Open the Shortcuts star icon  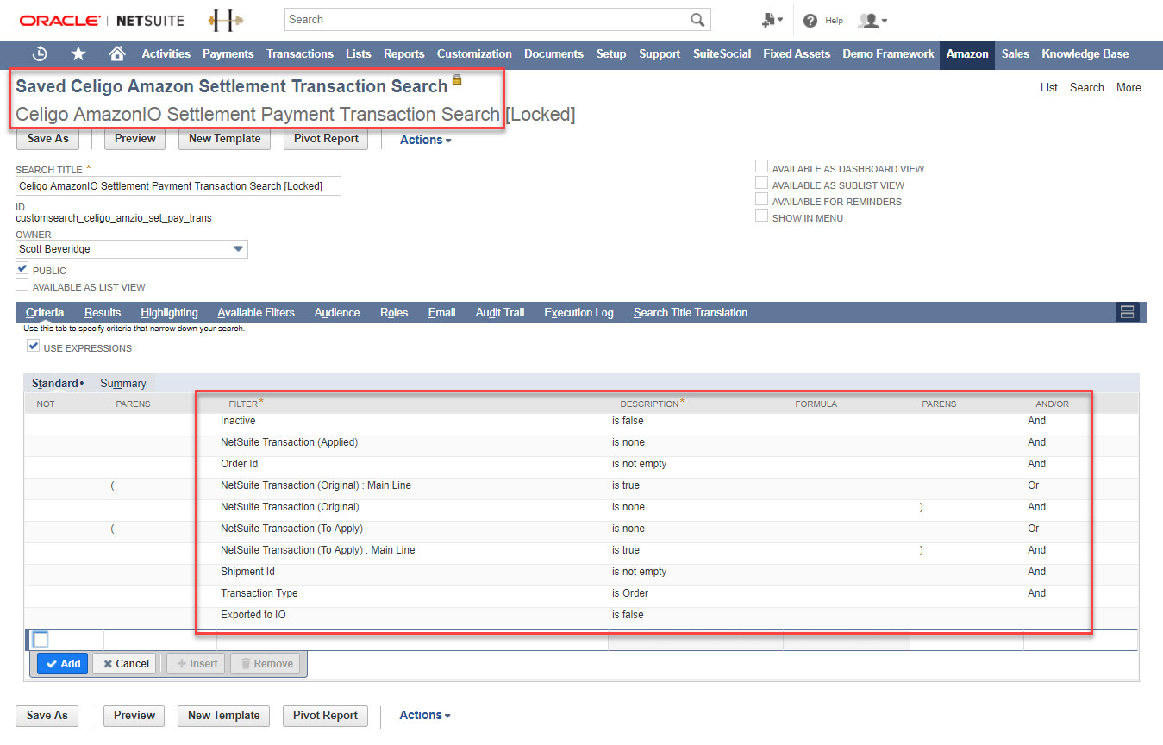coord(78,53)
